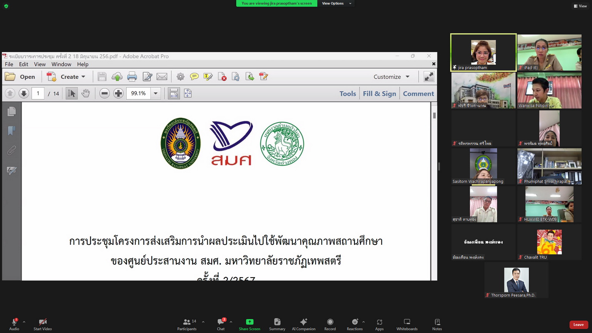Expand participants options caret

click(203, 322)
